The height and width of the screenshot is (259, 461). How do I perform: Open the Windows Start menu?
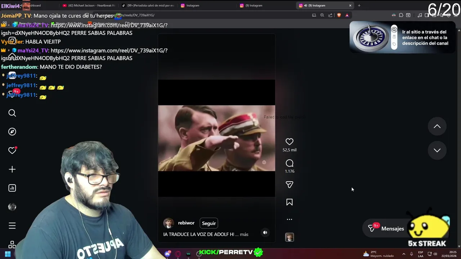(x=7, y=254)
